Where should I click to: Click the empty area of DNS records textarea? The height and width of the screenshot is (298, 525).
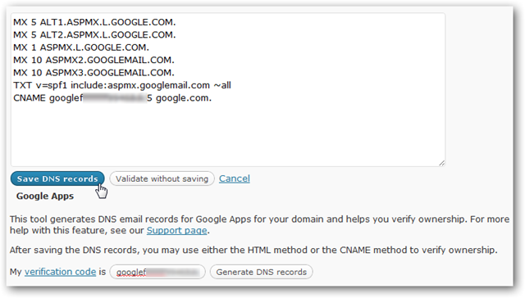(228, 135)
